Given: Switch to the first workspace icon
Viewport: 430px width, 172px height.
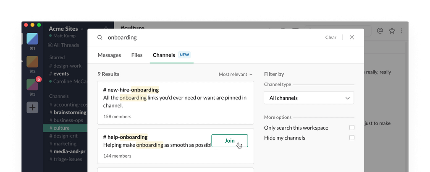Looking at the screenshot, I should click(32, 39).
